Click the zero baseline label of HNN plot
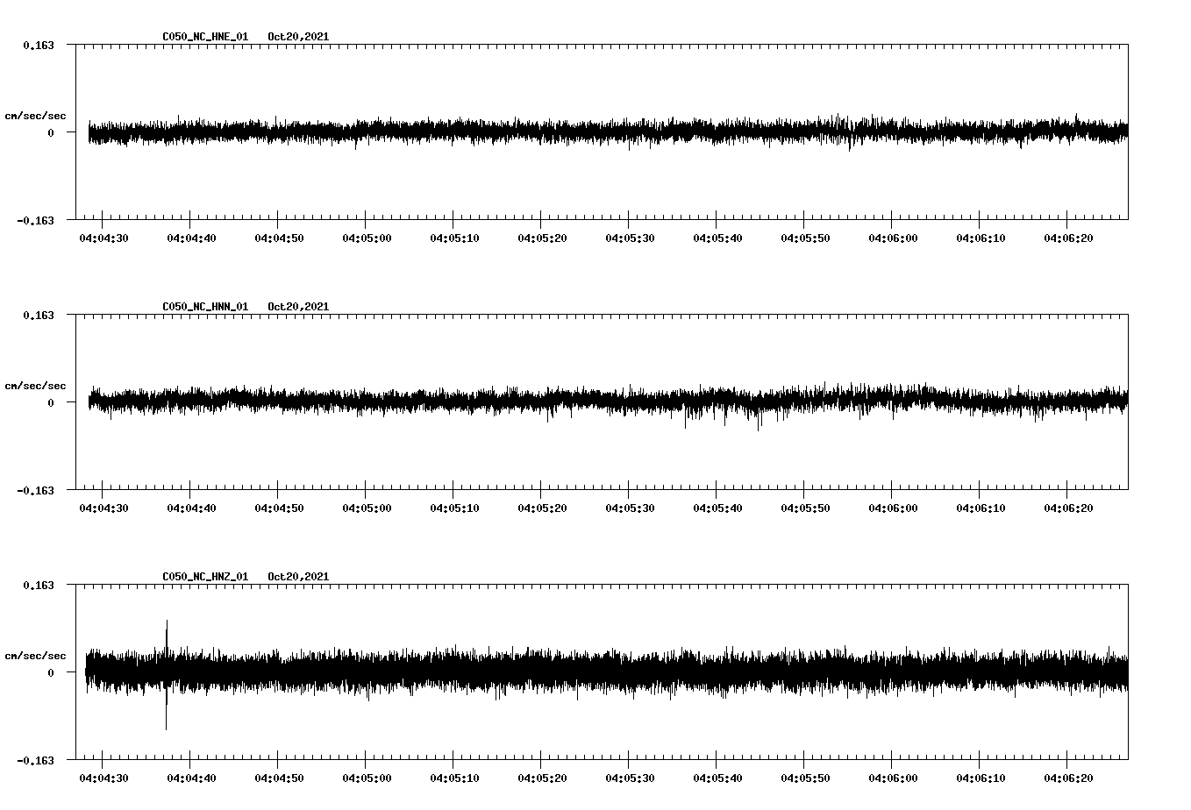Screen dimensions: 1191x810 [51, 402]
